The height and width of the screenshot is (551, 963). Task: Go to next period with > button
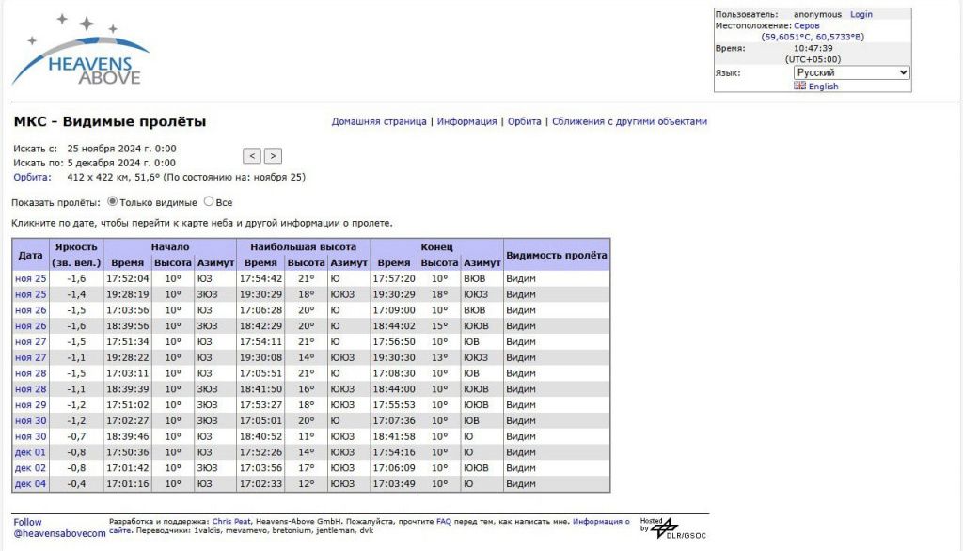click(x=273, y=156)
